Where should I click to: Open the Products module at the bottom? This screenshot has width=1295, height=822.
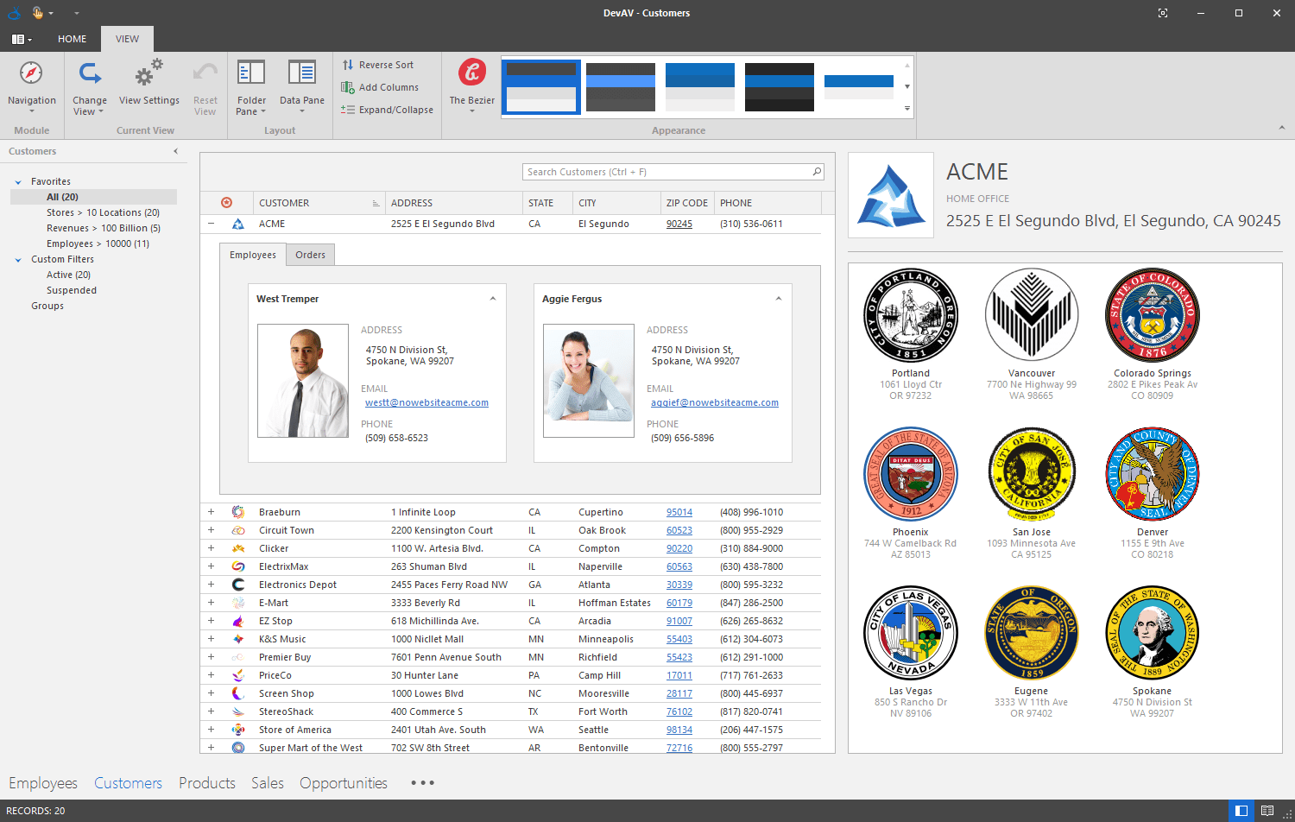click(206, 783)
